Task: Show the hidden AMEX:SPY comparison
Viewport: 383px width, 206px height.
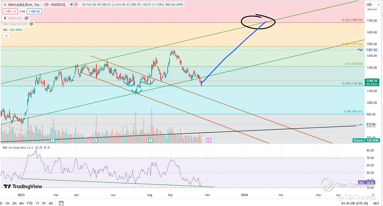Action: [x=27, y=18]
